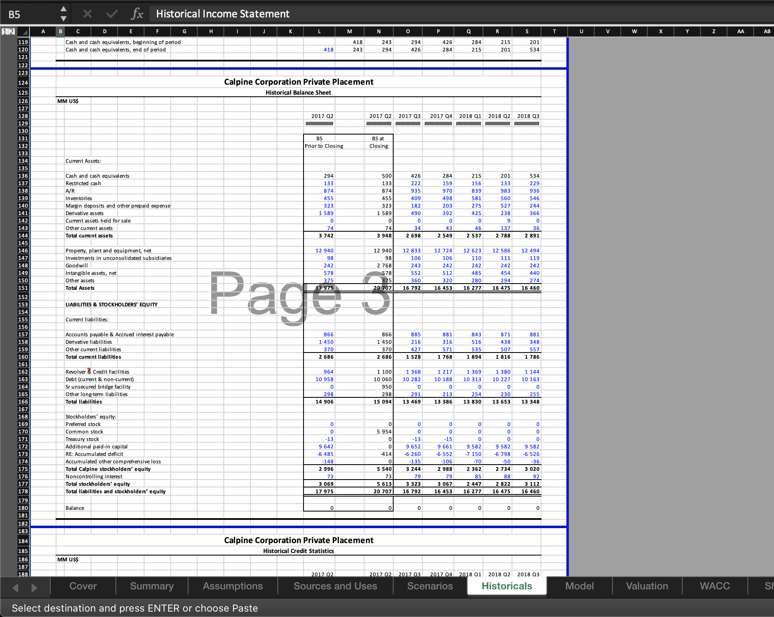
Task: Select the highlighted column B header
Action: pyautogui.click(x=61, y=32)
